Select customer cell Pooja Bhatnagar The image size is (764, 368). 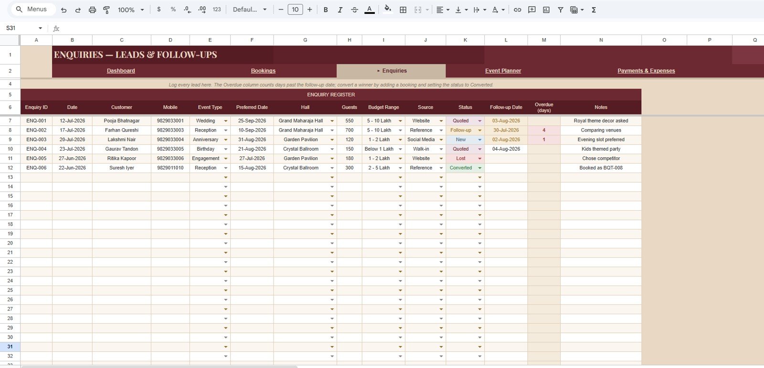[x=122, y=121]
